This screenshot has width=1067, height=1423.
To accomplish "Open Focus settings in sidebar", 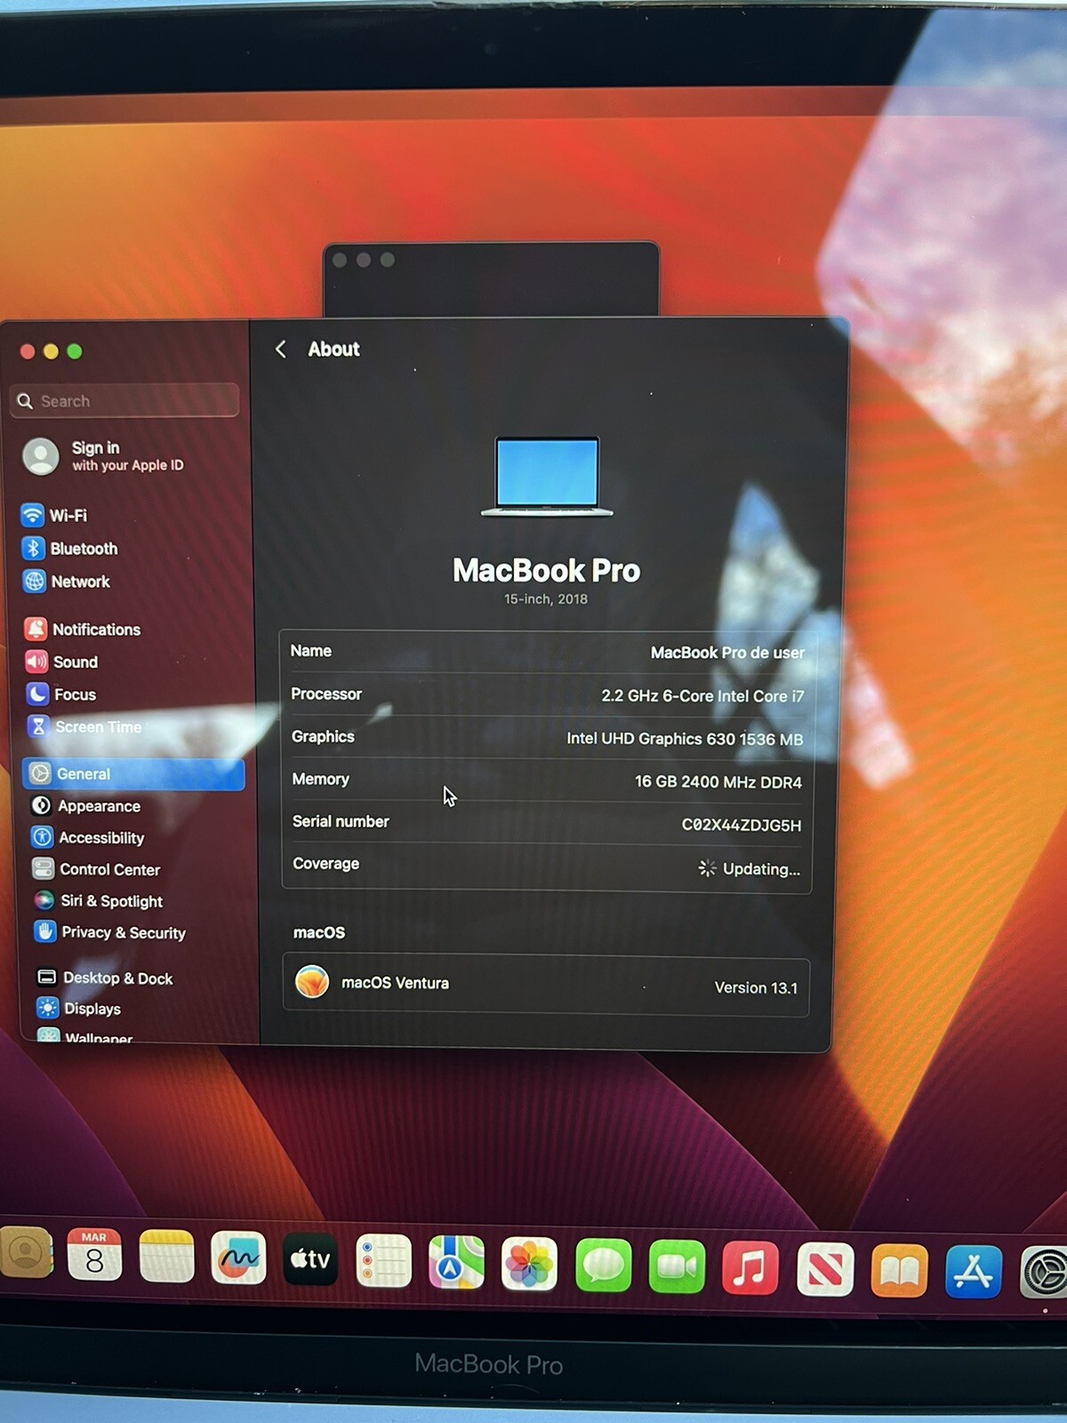I will click(60, 695).
